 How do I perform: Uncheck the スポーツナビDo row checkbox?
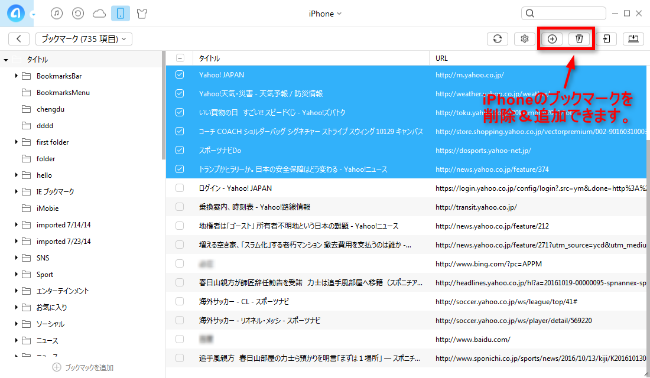pyautogui.click(x=180, y=150)
